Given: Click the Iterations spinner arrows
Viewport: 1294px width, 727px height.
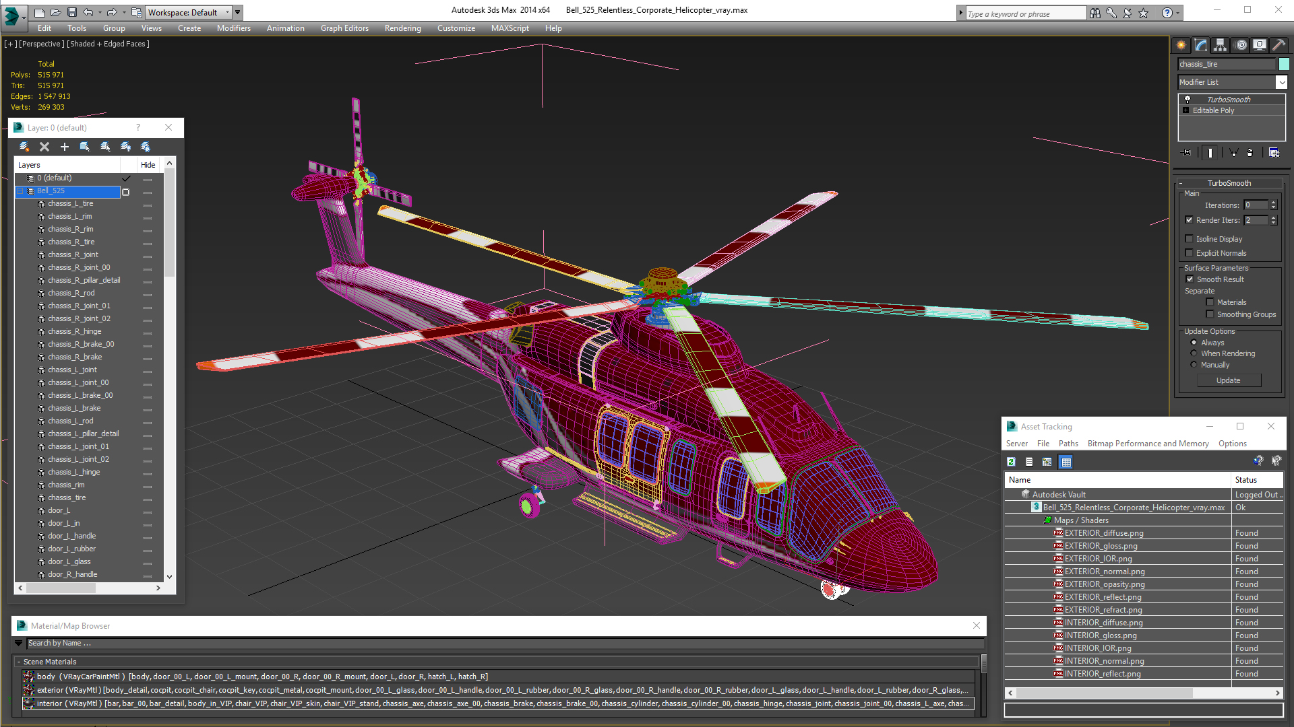Looking at the screenshot, I should [1273, 205].
